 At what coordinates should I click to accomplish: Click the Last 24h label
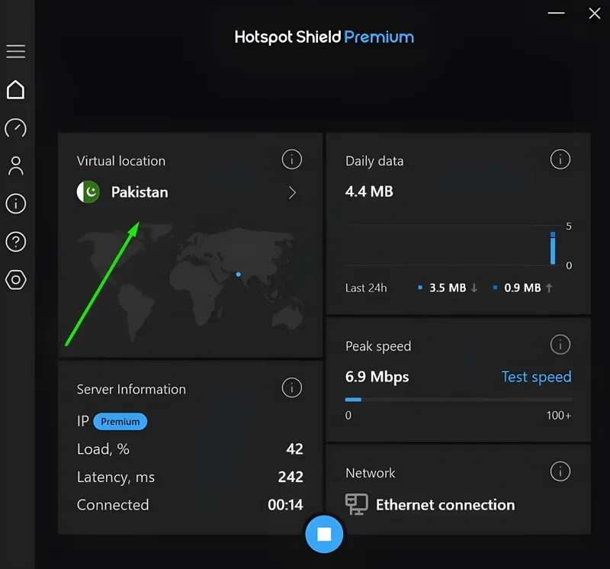366,288
